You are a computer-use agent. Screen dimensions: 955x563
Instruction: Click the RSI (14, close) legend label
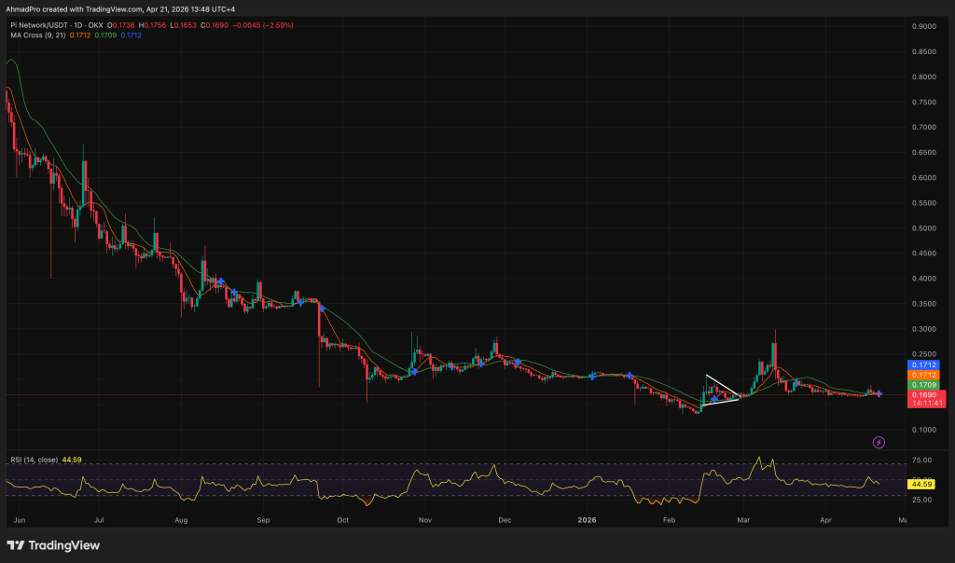[34, 458]
